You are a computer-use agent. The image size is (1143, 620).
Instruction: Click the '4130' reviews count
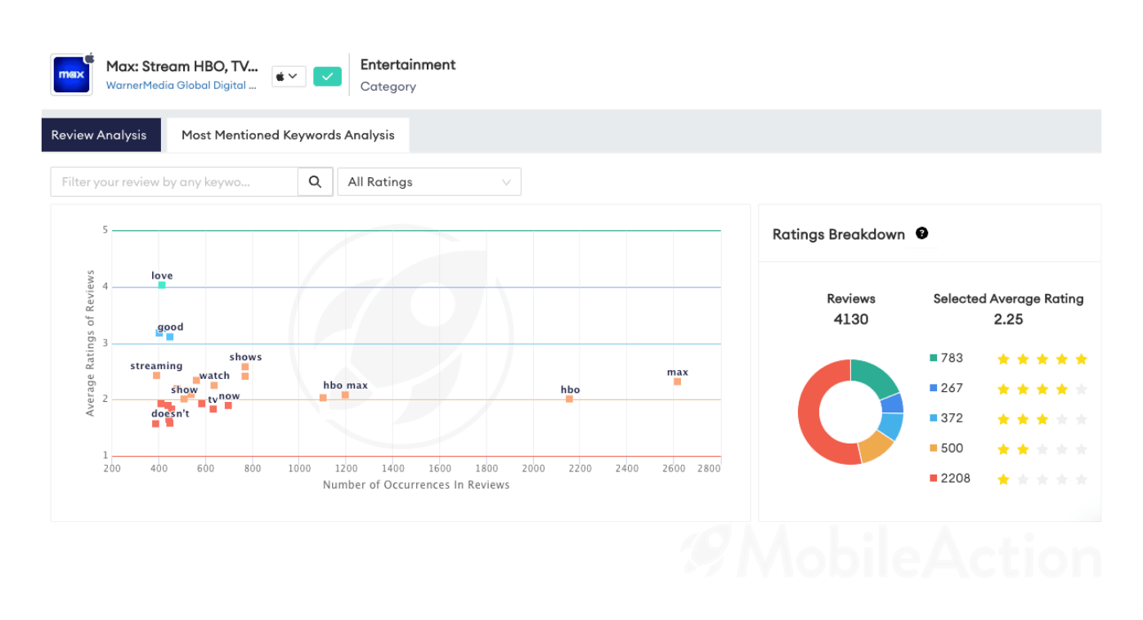[851, 319]
